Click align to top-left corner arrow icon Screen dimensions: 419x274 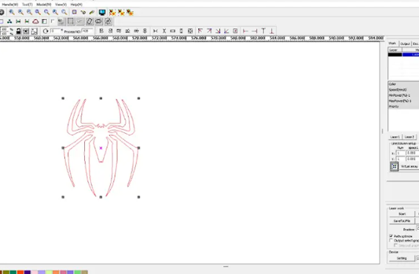coord(200,31)
